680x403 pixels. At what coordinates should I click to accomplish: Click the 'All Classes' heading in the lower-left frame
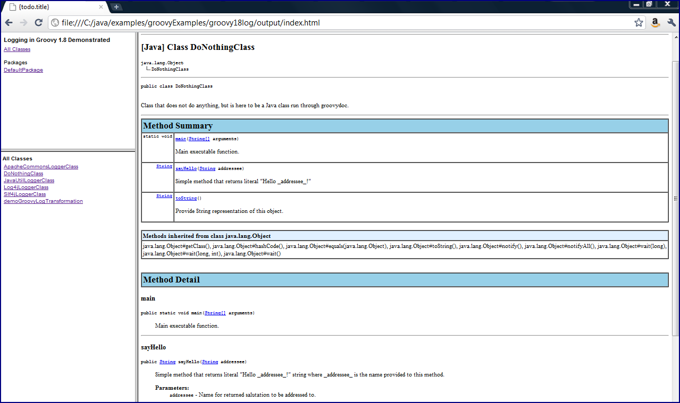[x=18, y=159]
